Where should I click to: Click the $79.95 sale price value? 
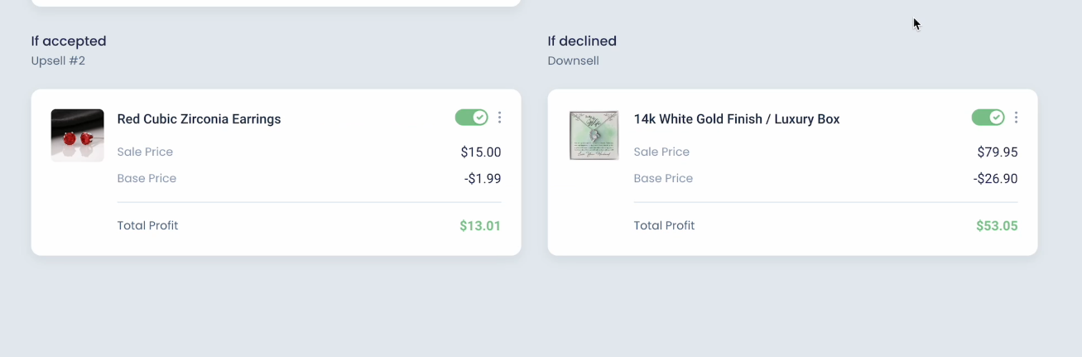point(998,152)
